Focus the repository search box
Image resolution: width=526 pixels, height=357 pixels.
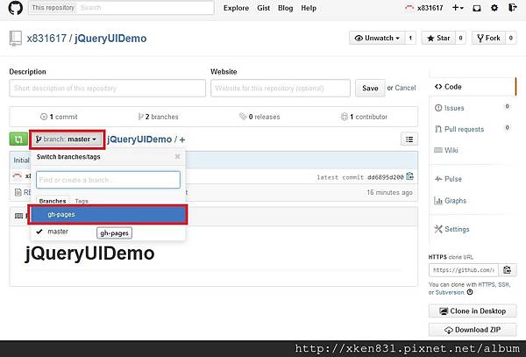pyautogui.click(x=146, y=8)
